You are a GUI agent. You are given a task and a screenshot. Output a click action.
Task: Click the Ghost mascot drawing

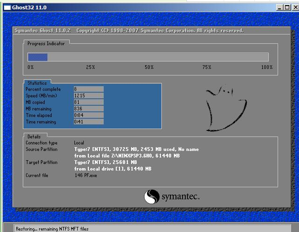226,108
